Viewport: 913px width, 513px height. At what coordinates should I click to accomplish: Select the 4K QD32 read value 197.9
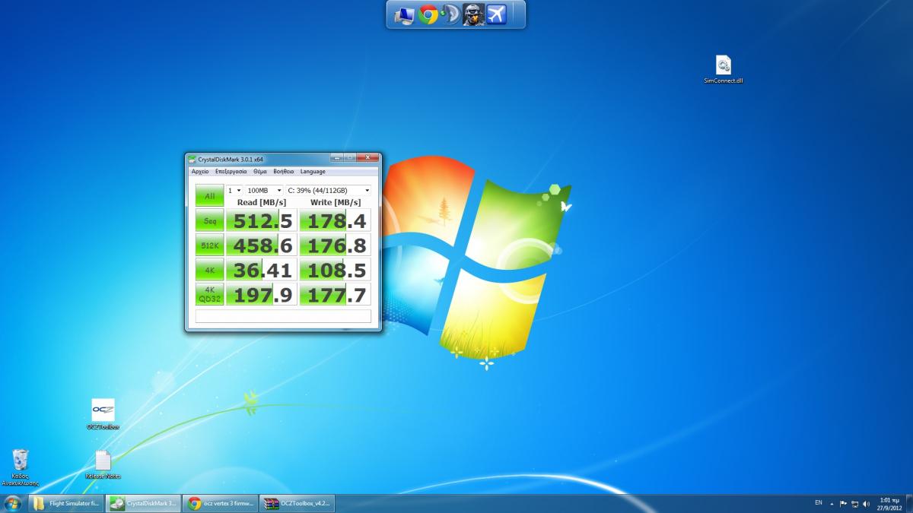[262, 294]
